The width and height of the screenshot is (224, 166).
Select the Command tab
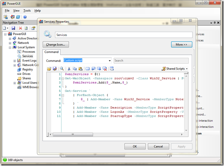[x=51, y=52]
